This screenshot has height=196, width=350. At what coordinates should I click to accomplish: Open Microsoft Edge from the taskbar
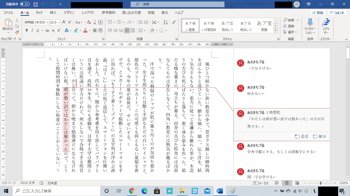pos(144,191)
